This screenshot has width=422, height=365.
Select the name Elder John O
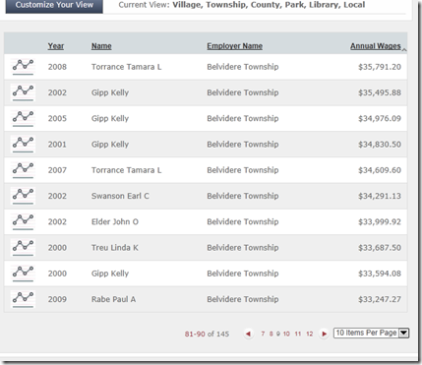(x=115, y=221)
